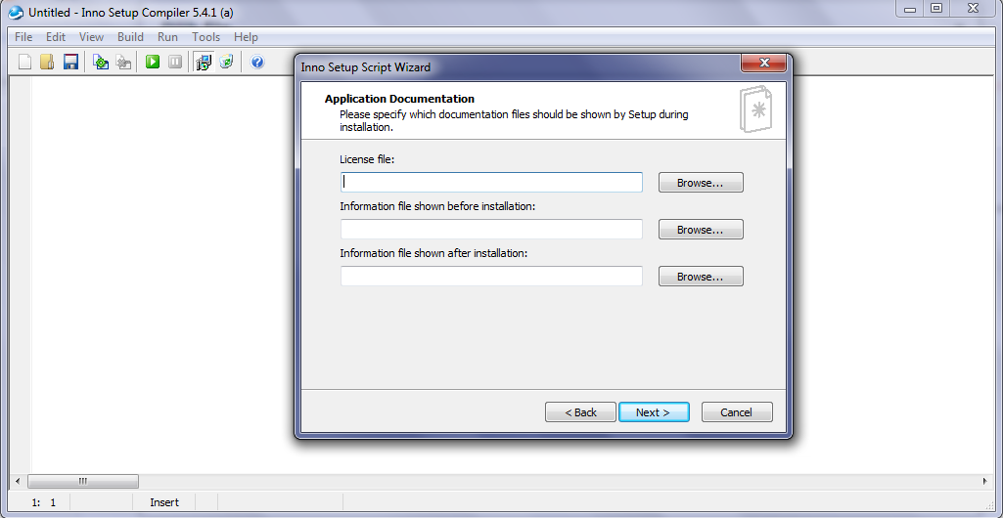The height and width of the screenshot is (518, 1003).
Task: Cancel the Script Wizard
Action: pyautogui.click(x=737, y=412)
